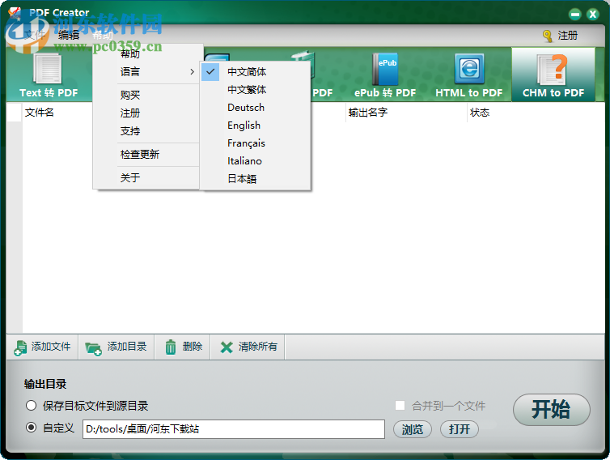This screenshot has height=460, width=610.
Task: Select 保存目标文件到源目录 radio button
Action: click(31, 406)
